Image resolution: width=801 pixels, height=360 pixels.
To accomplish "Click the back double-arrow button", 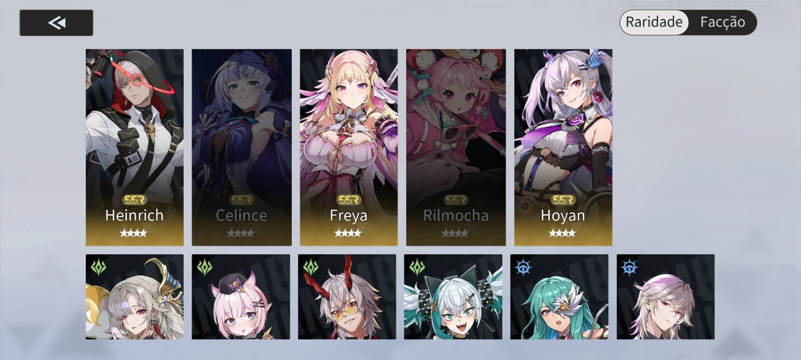I will click(56, 23).
